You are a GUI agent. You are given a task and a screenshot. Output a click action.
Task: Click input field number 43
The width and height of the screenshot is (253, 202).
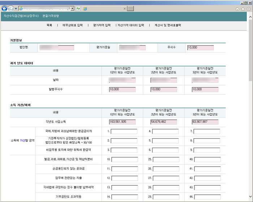(x=207, y=188)
